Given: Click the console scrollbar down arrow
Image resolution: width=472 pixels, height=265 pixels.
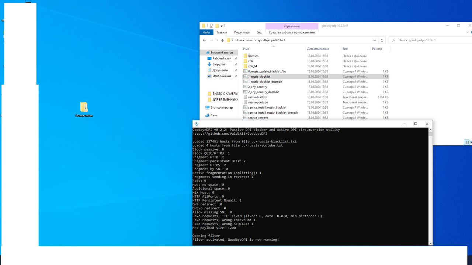Looking at the screenshot, I should click(x=430, y=243).
